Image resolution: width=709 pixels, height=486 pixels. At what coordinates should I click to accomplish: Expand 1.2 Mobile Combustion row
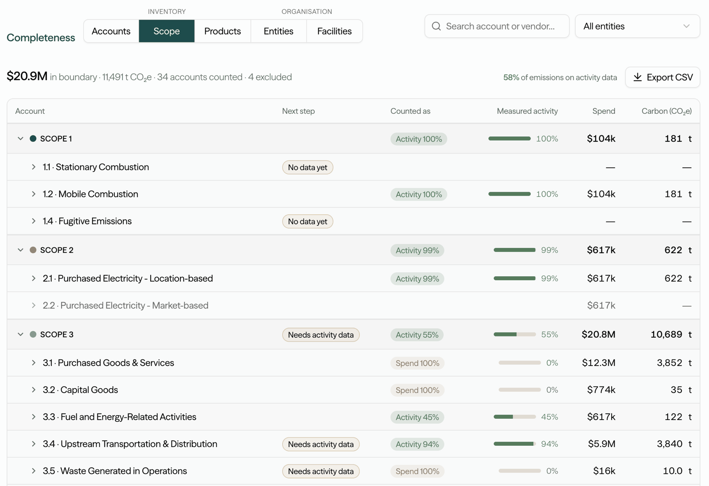(34, 194)
